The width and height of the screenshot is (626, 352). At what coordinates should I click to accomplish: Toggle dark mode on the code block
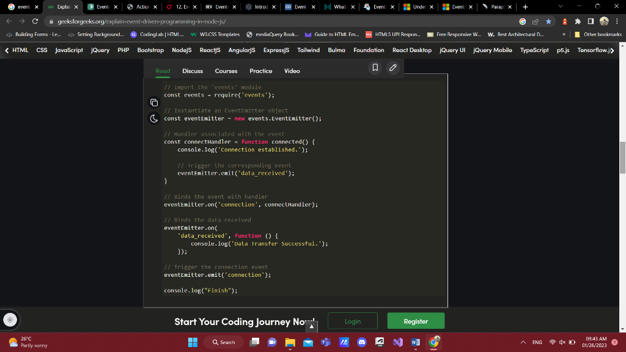153,118
